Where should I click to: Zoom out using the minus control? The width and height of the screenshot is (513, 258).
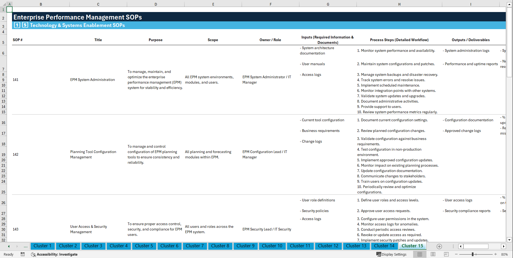coord(457,254)
